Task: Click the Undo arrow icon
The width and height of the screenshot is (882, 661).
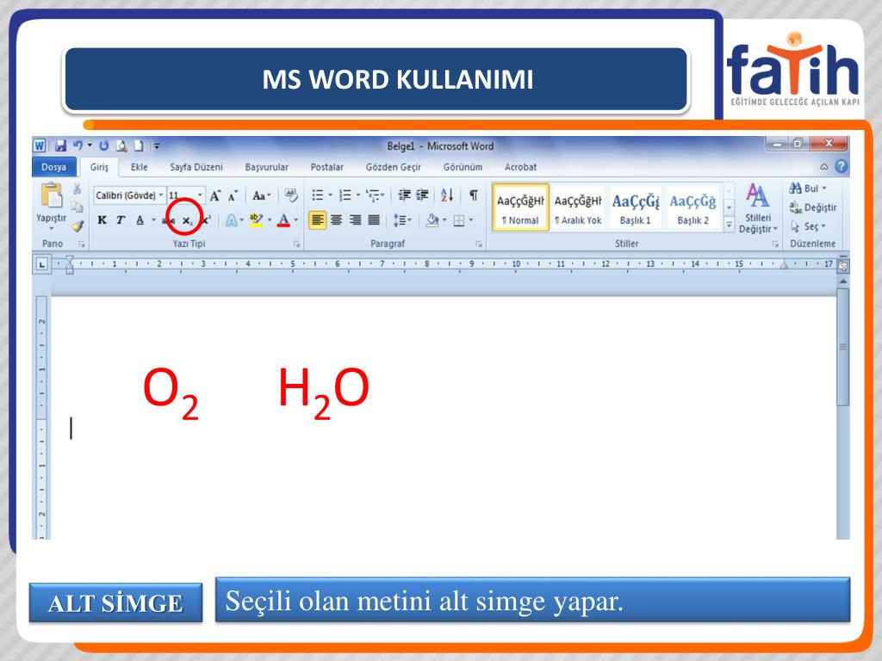Action: [x=78, y=145]
